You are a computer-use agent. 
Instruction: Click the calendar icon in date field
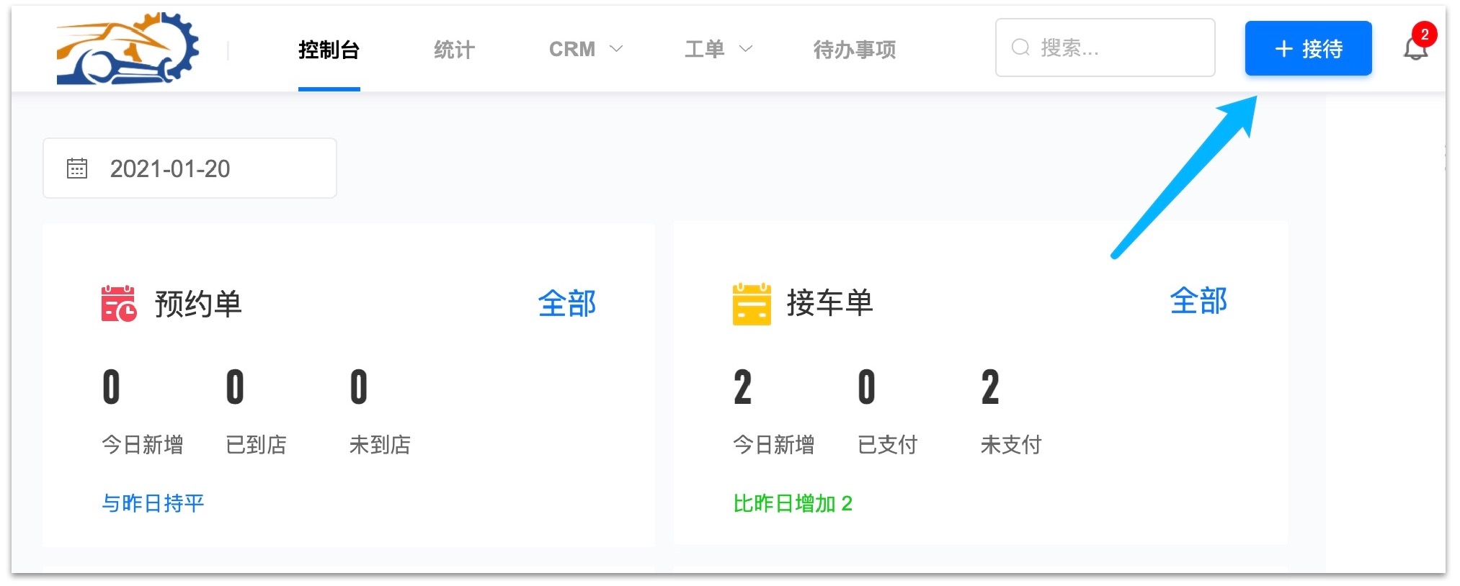tap(77, 168)
